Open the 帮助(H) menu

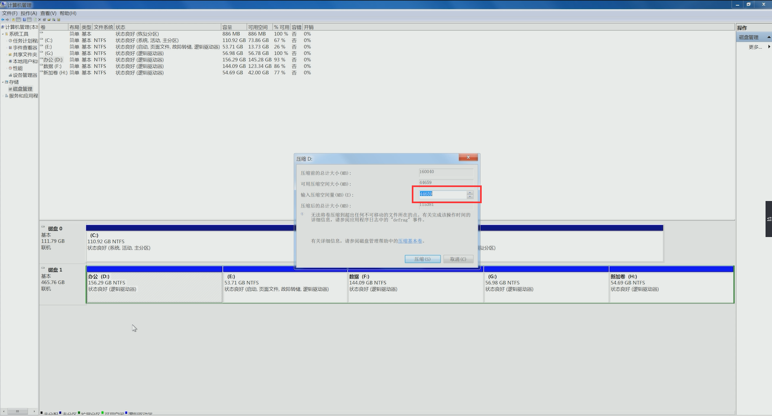point(68,13)
